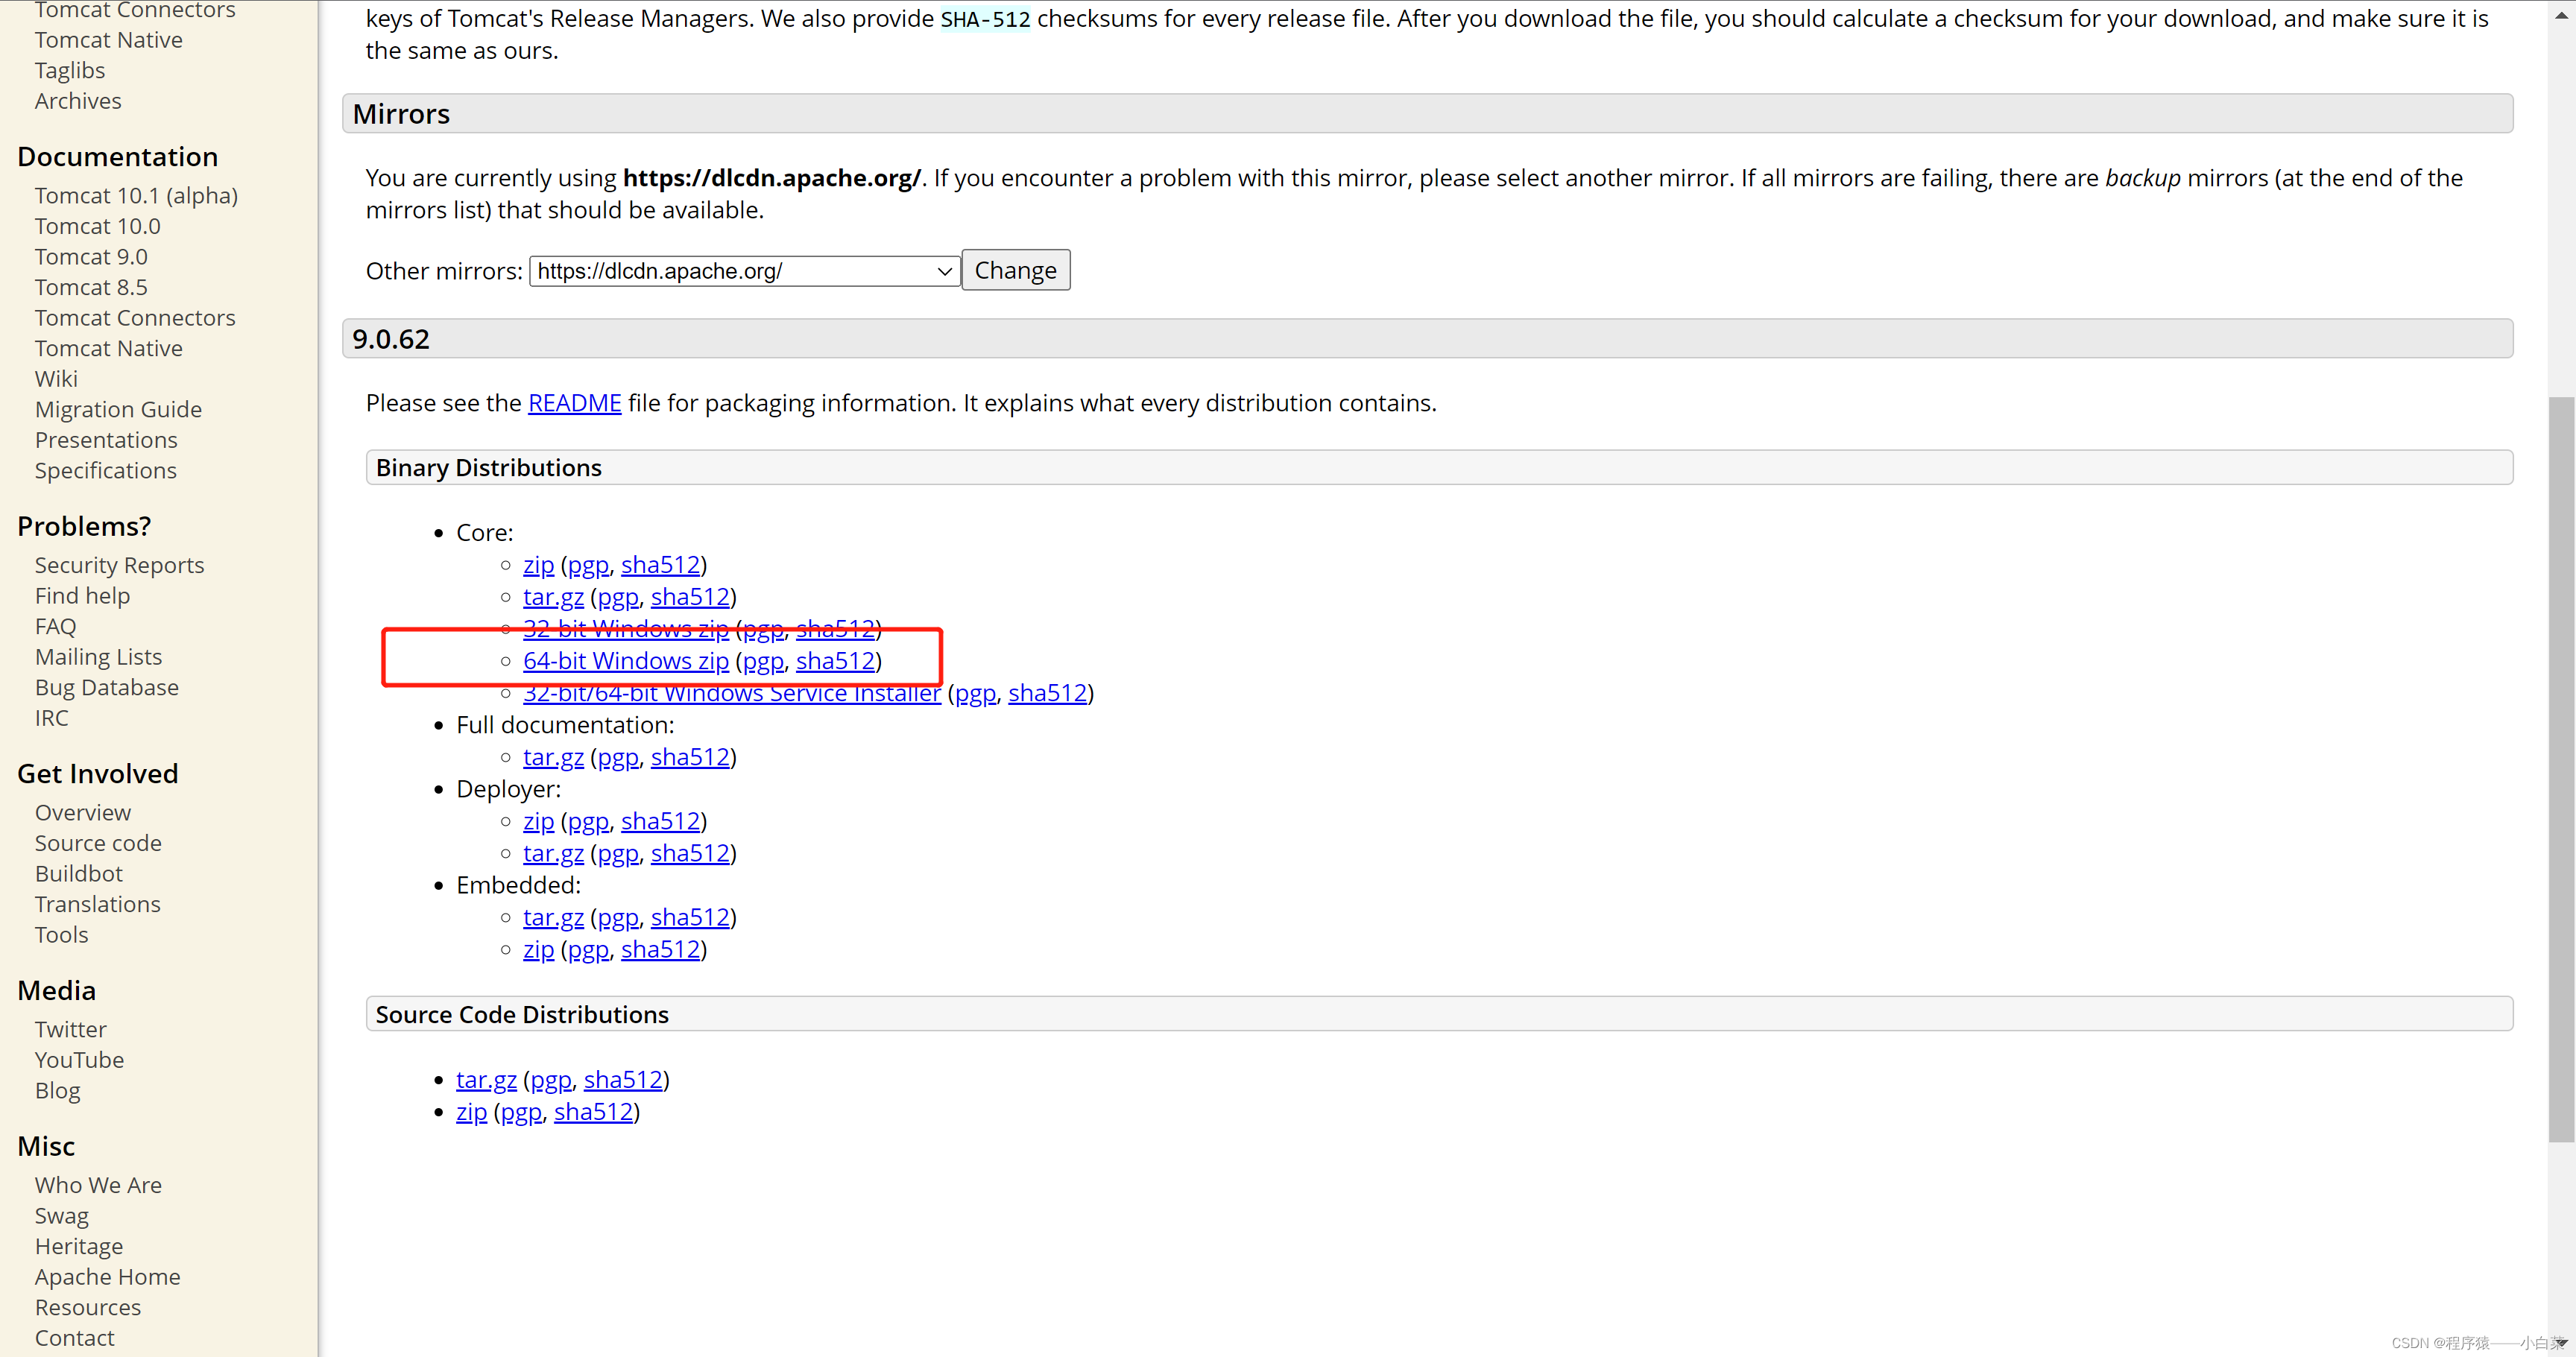Toggle the Windows Service Installer option
The width and height of the screenshot is (2576, 1357).
click(733, 693)
